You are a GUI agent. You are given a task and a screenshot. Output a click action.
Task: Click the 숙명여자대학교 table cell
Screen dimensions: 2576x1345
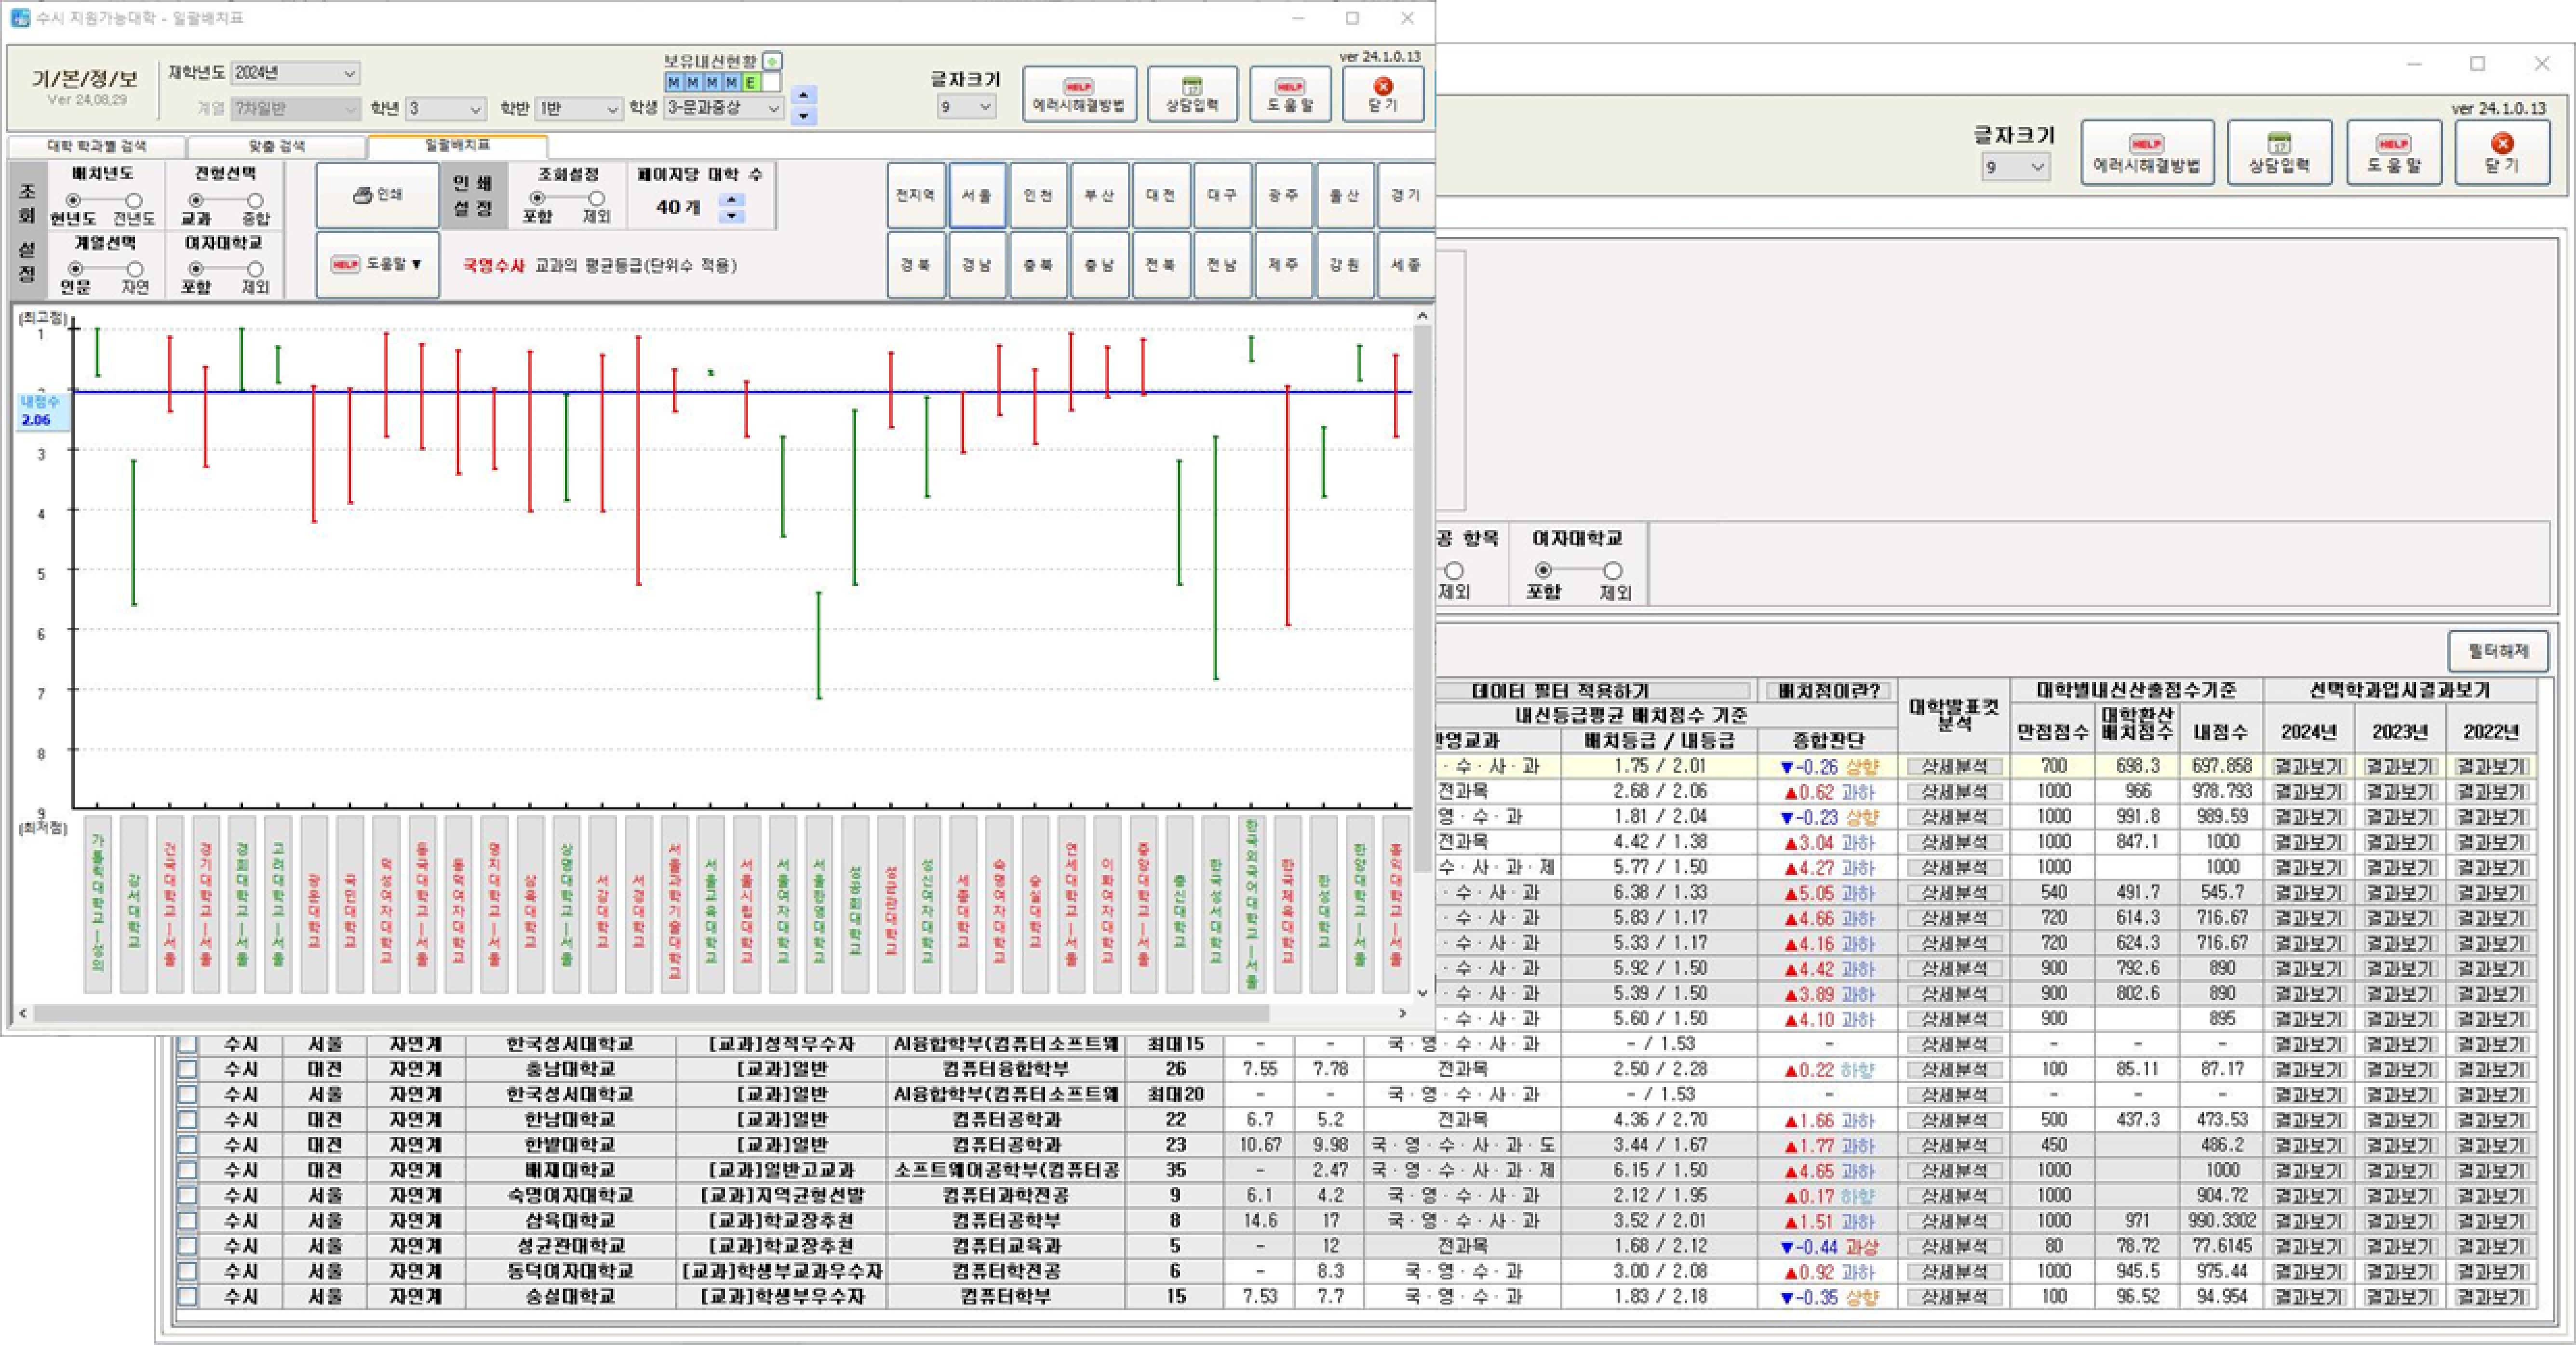pos(570,1196)
